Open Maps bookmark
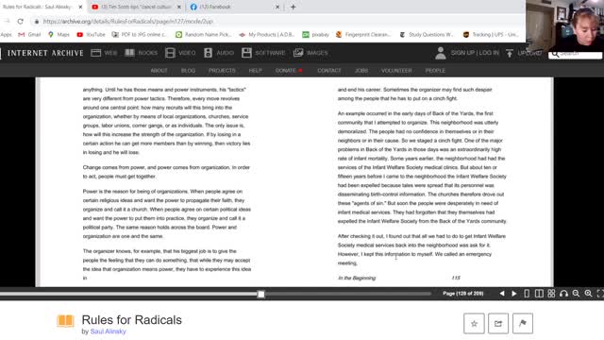Viewport: 604px width, 340px height. tap(59, 35)
